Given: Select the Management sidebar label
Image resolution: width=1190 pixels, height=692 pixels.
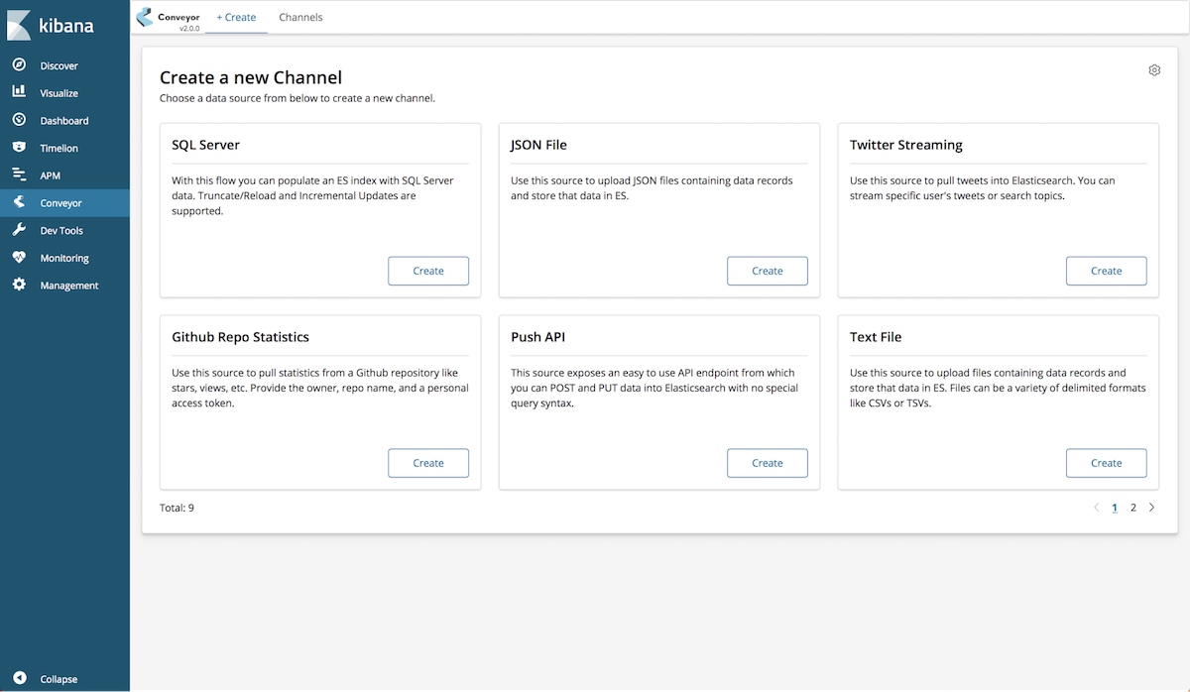Looking at the screenshot, I should 69,286.
